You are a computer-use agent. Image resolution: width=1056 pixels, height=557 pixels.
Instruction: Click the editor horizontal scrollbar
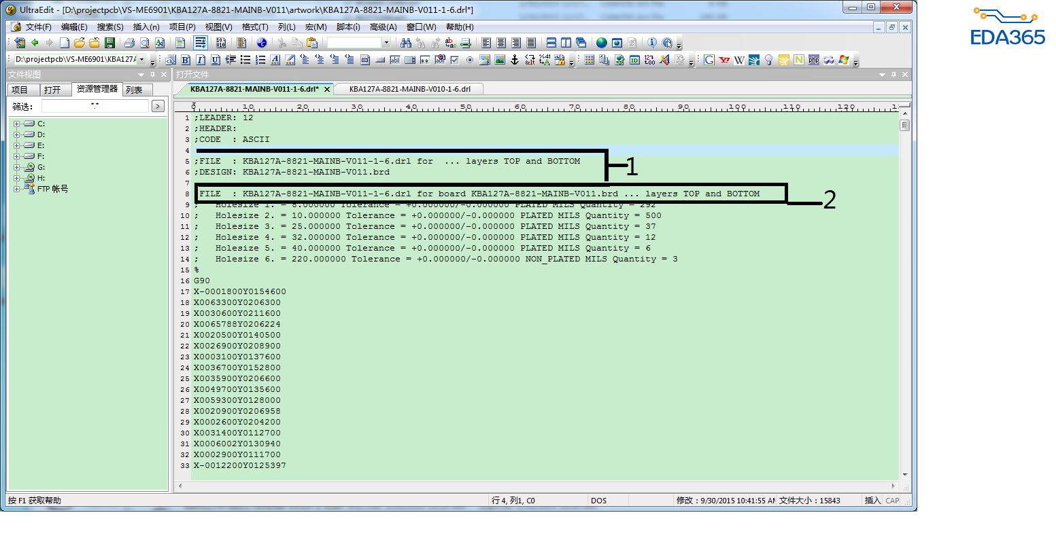[x=537, y=486]
